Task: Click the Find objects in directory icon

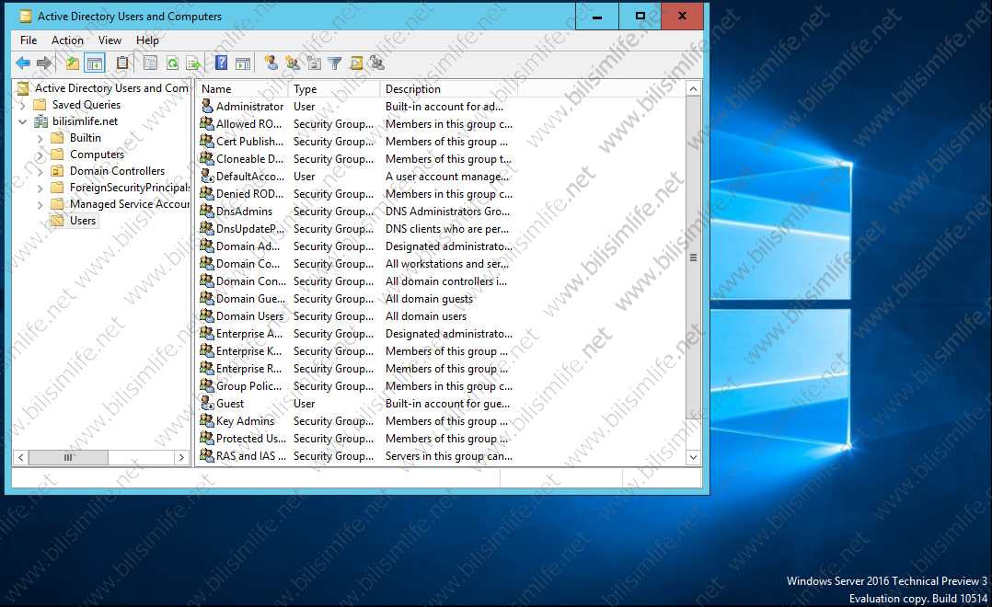Action: coord(356,62)
